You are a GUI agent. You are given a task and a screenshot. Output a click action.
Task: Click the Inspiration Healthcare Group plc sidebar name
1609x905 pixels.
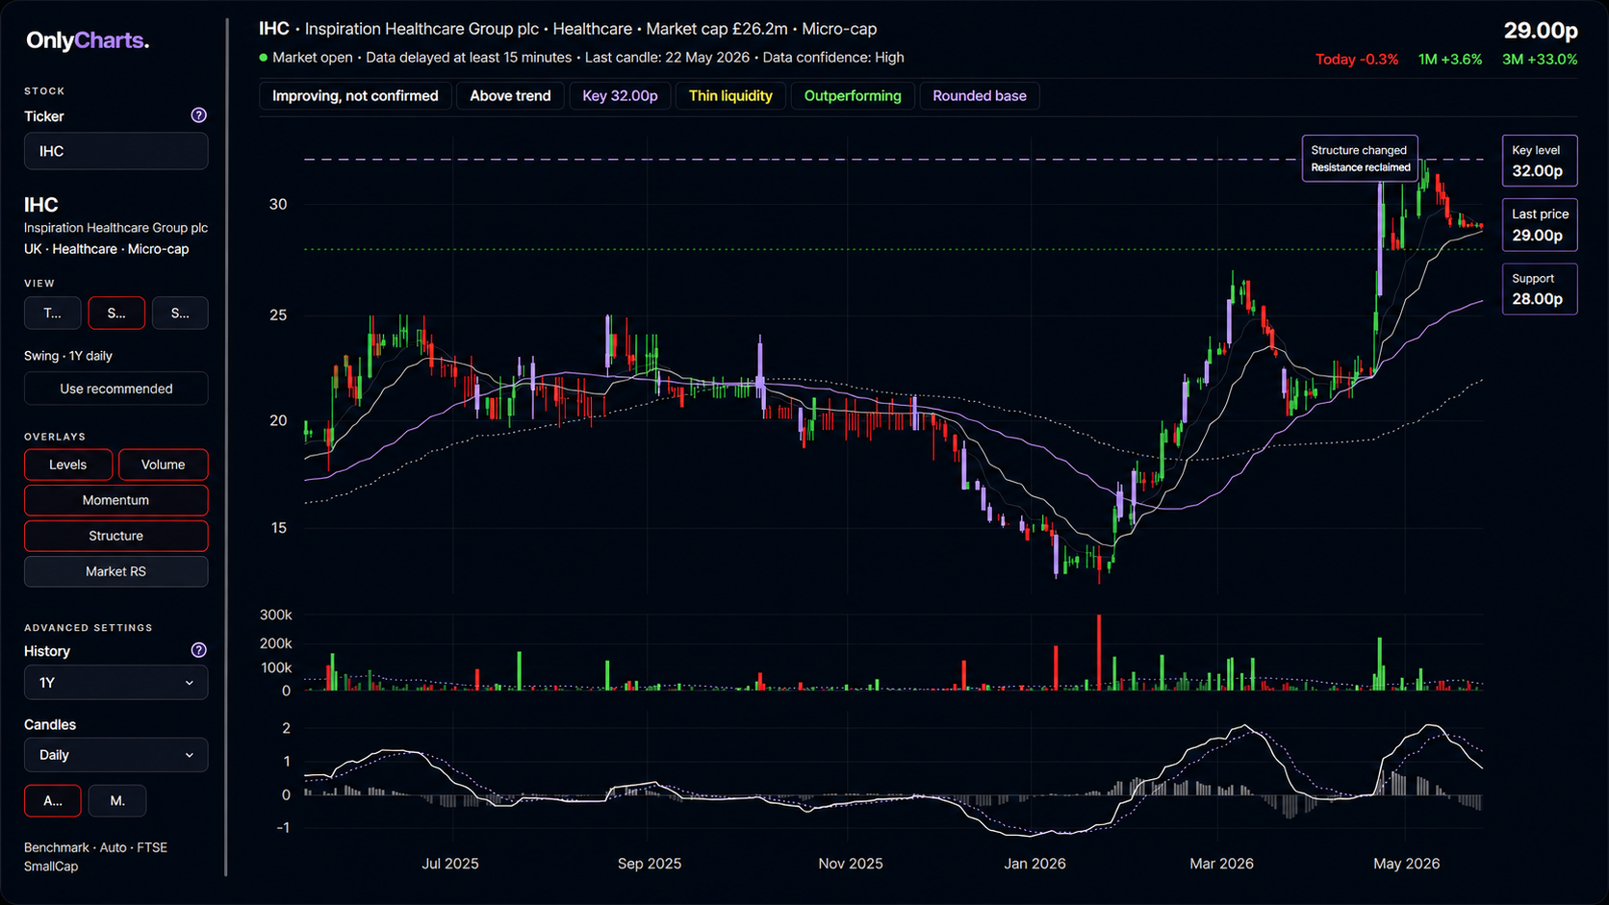click(115, 228)
